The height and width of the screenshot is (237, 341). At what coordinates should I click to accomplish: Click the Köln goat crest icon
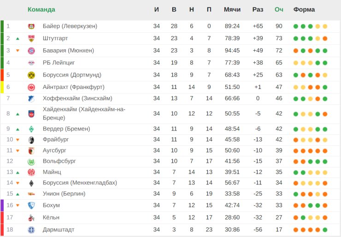[x=31, y=218]
